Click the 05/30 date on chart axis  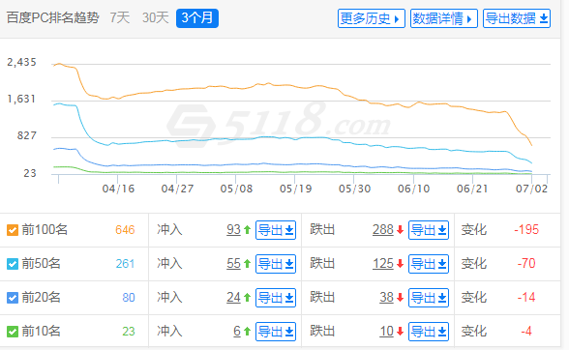pos(354,189)
